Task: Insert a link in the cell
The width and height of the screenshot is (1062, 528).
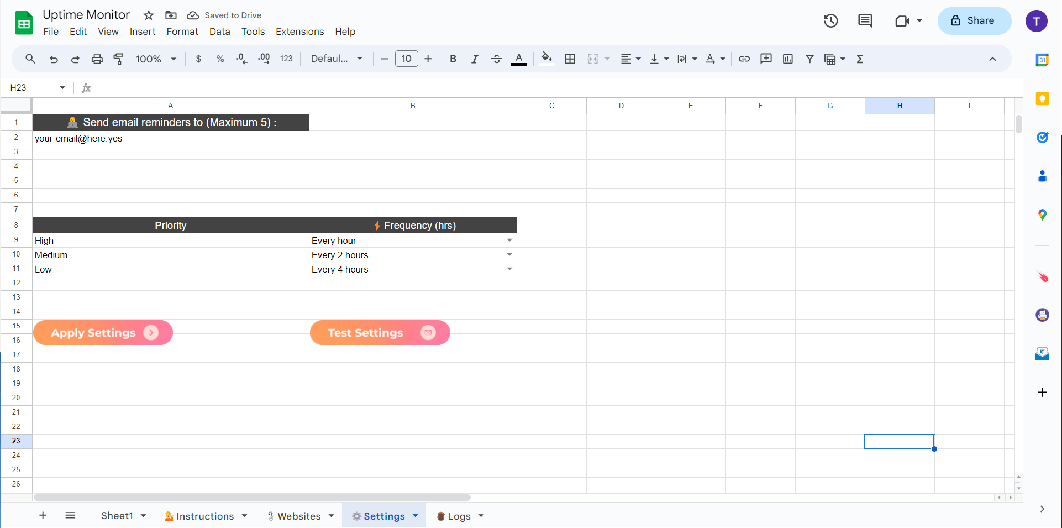Action: [x=744, y=59]
